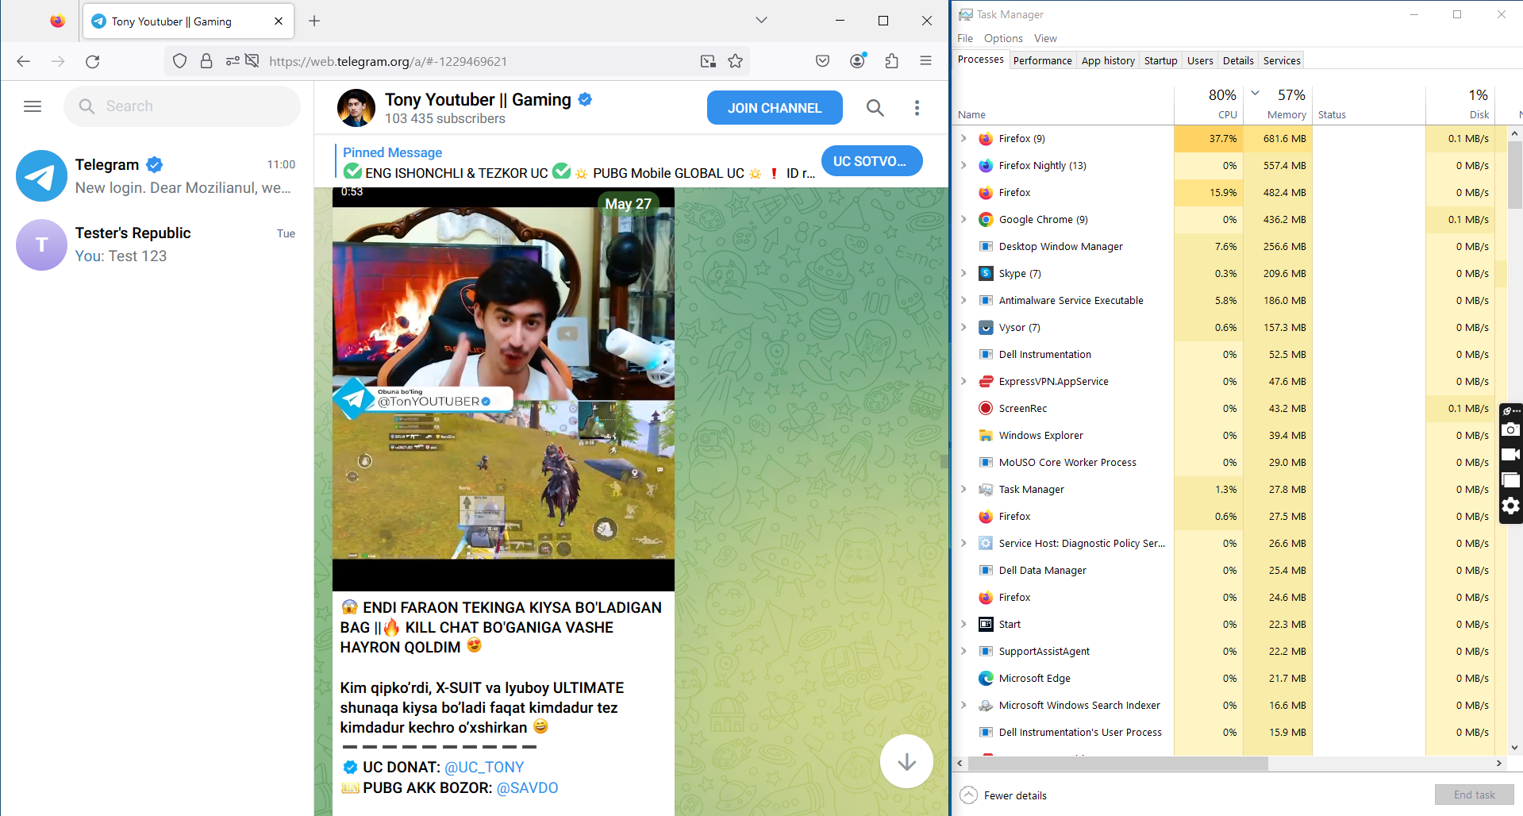Viewport: 1523px width, 816px height.
Task: Switch to the Performance tab
Action: (x=1042, y=60)
